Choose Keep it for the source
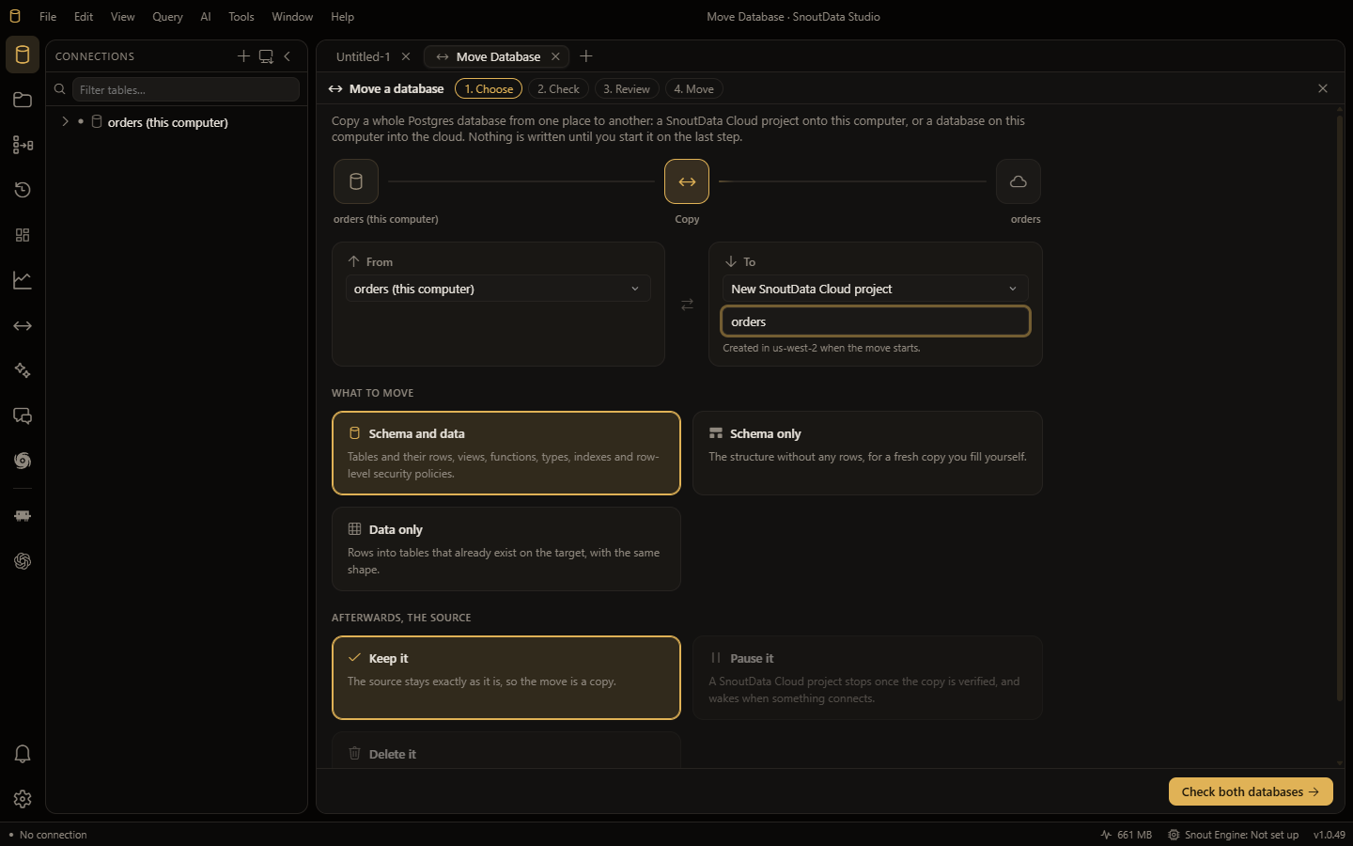This screenshot has height=846, width=1353. pos(506,678)
